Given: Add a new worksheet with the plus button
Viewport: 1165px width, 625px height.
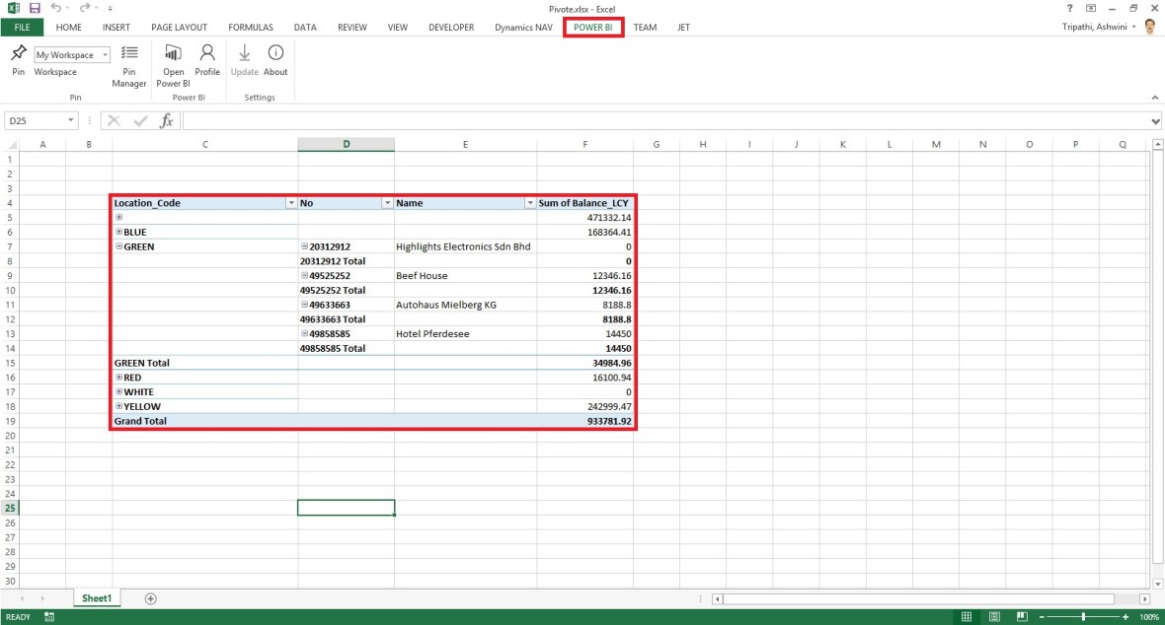Looking at the screenshot, I should click(150, 597).
